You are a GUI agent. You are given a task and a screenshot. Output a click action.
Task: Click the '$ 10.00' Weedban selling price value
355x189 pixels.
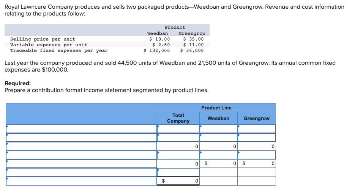[159, 39]
